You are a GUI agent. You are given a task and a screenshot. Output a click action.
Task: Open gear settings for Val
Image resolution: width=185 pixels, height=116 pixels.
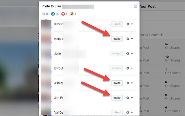[128, 112]
